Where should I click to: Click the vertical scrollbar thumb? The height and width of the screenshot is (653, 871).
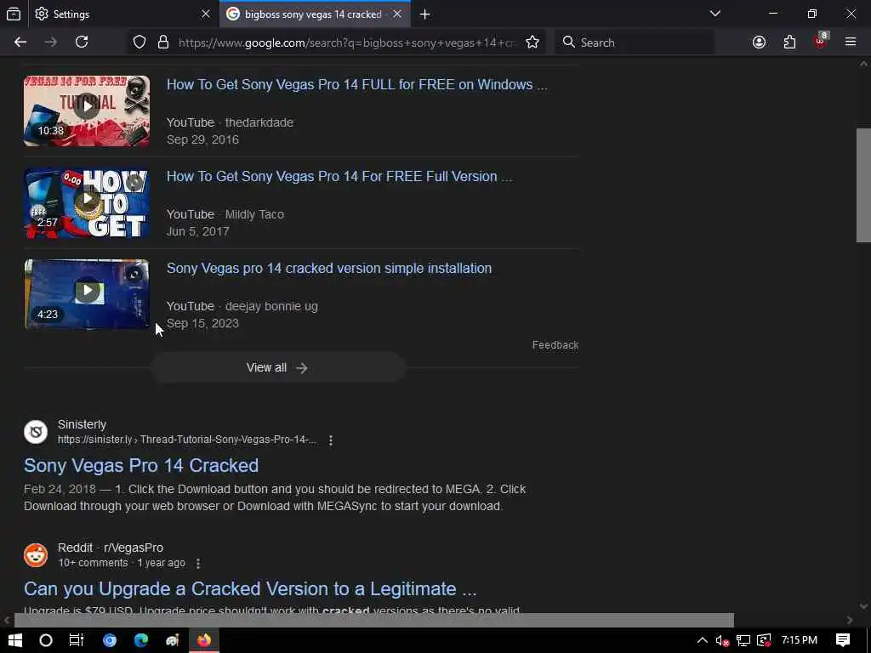(x=863, y=185)
